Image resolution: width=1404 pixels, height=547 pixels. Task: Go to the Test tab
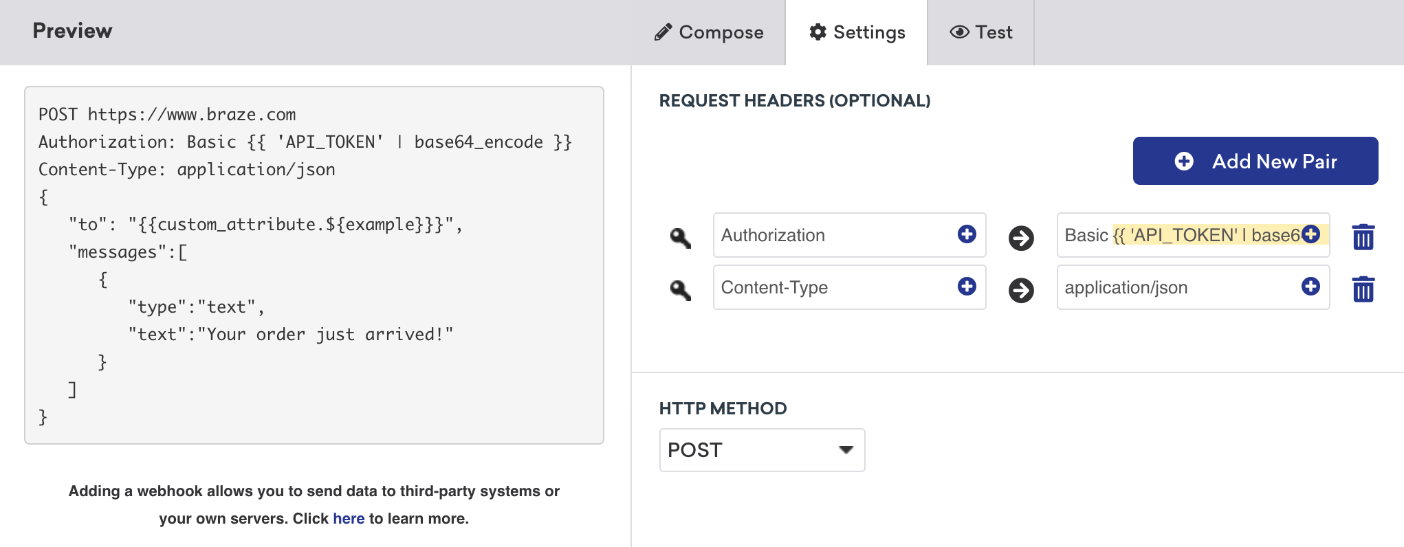(x=981, y=32)
